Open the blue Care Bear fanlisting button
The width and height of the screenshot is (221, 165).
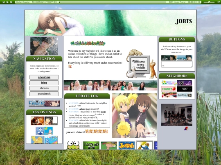40,131
